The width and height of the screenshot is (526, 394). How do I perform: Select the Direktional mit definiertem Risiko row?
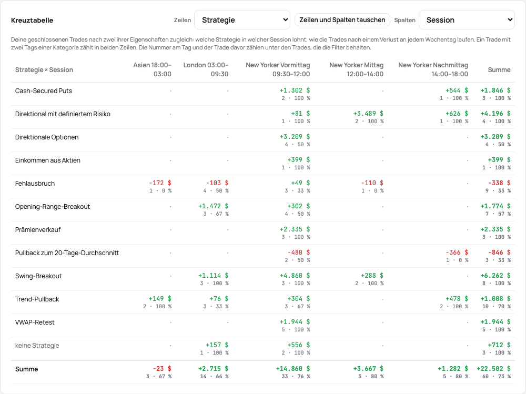[263, 117]
